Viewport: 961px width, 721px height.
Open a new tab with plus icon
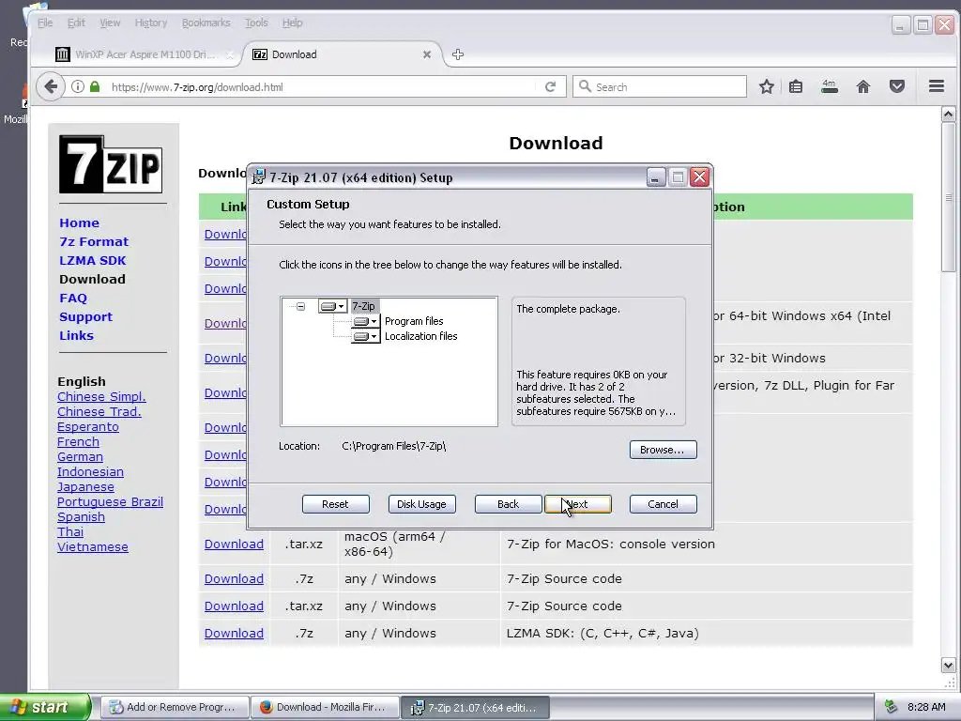tap(458, 54)
